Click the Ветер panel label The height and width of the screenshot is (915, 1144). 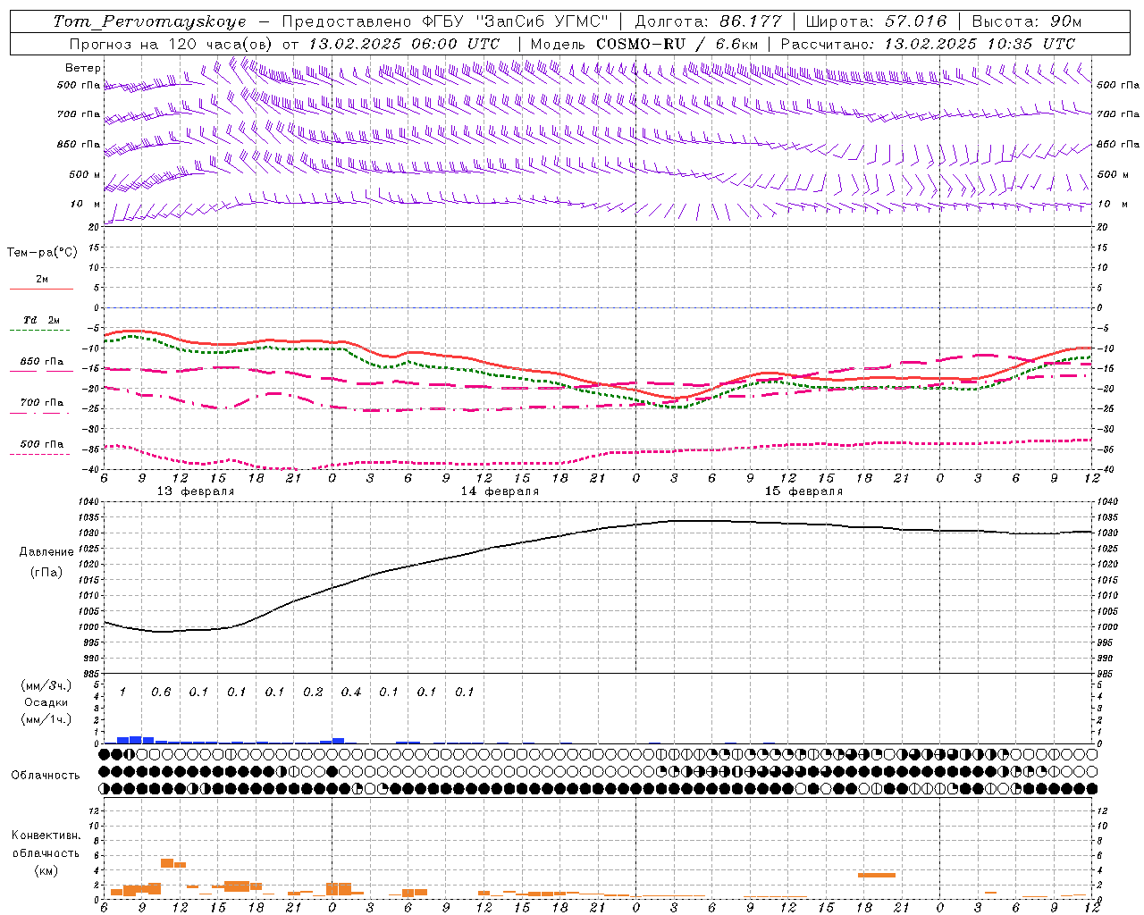tap(83, 68)
